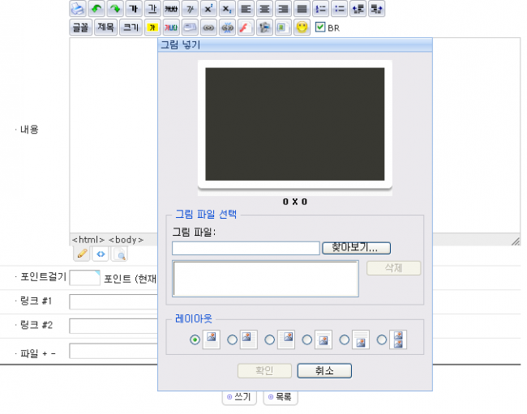Click the pencil edit mode icon
This screenshot has width=527, height=414.
coord(82,254)
